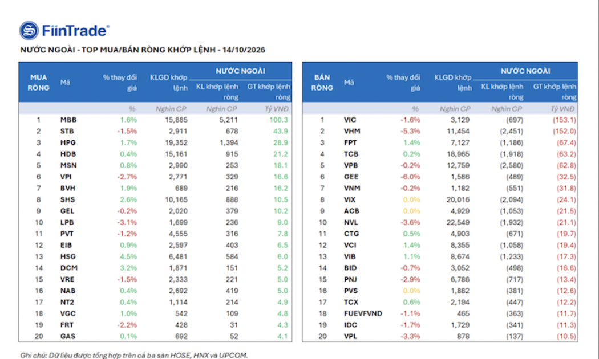The width and height of the screenshot is (599, 359).
Task: Select the SHS ticker cell
Action: [68, 199]
